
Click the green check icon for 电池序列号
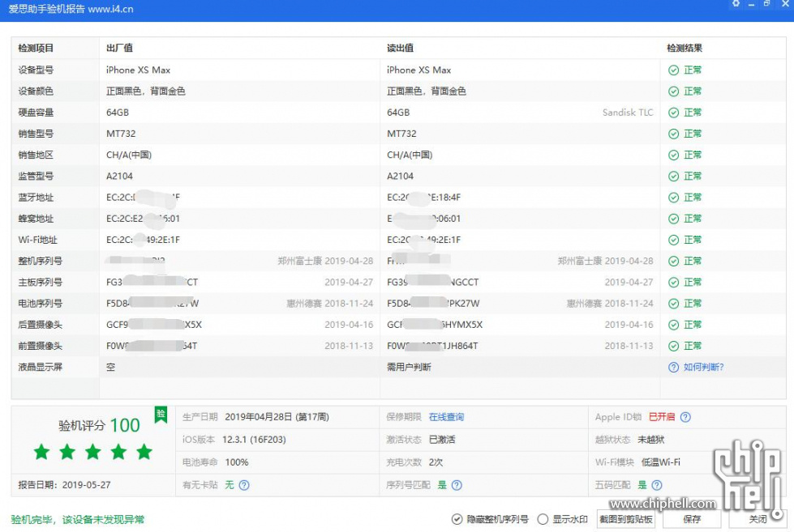pyautogui.click(x=673, y=304)
